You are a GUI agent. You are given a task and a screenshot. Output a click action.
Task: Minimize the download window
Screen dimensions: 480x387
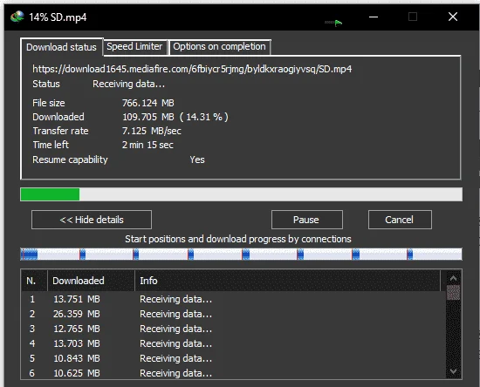(374, 17)
